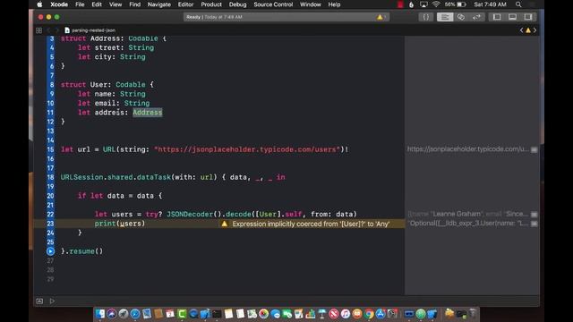Click the implicit coercion warning message
The width and height of the screenshot is (573, 322).
tap(311, 224)
